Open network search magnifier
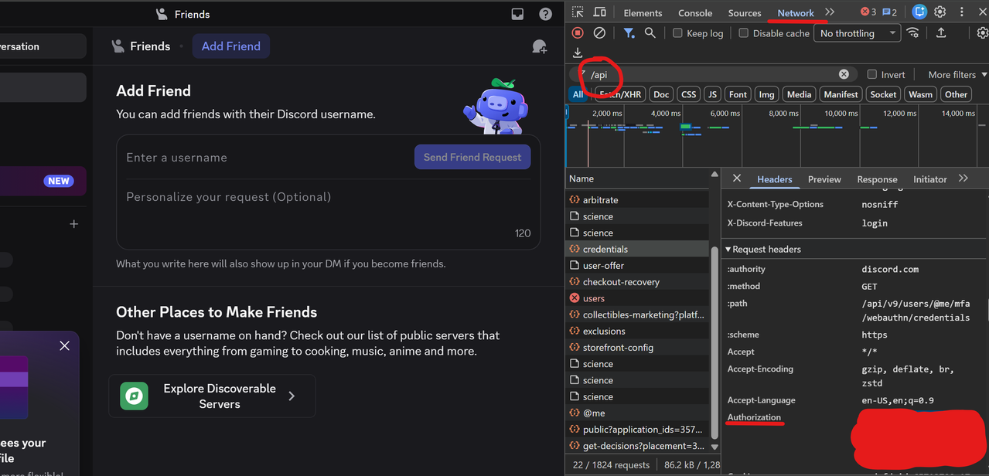The width and height of the screenshot is (989, 476). click(650, 33)
